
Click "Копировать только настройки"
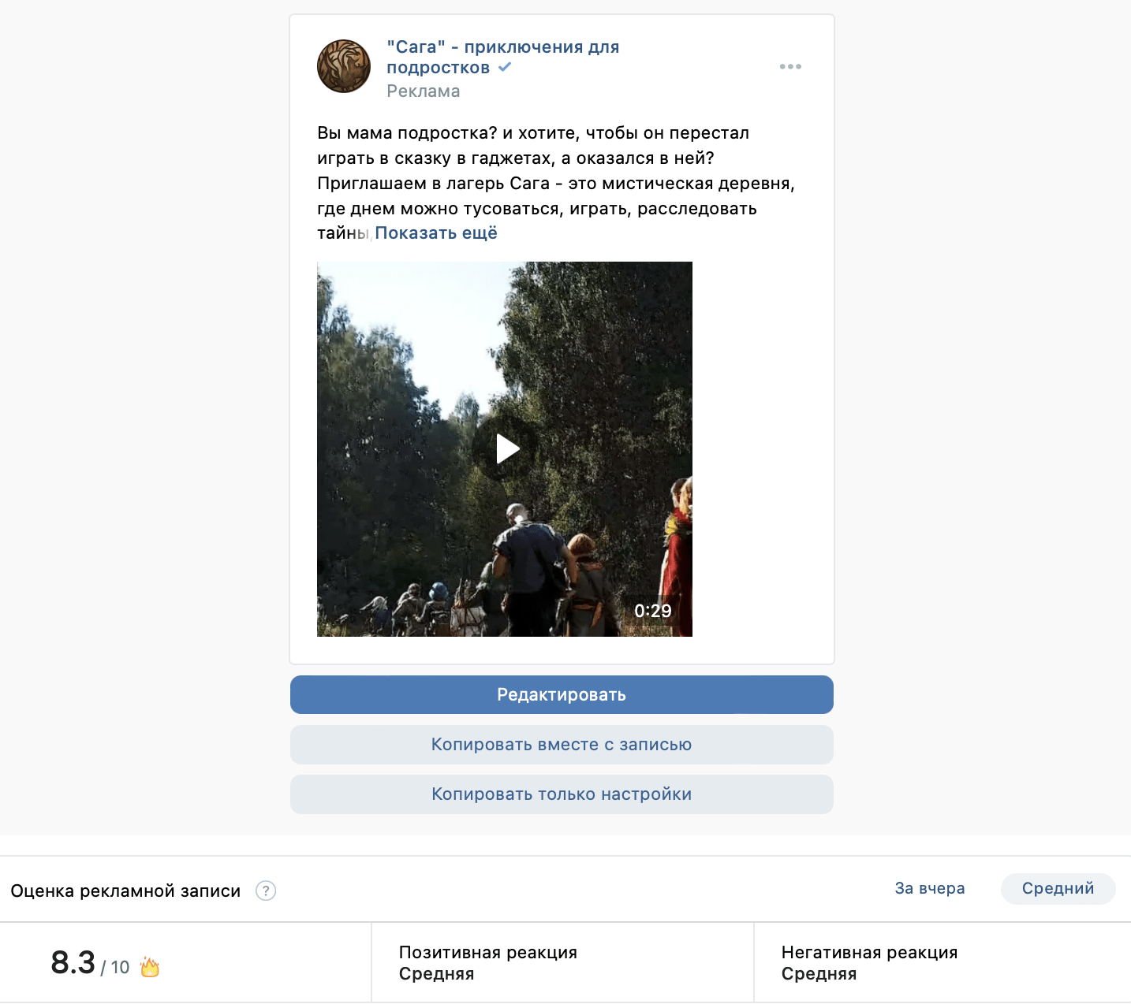(x=562, y=794)
